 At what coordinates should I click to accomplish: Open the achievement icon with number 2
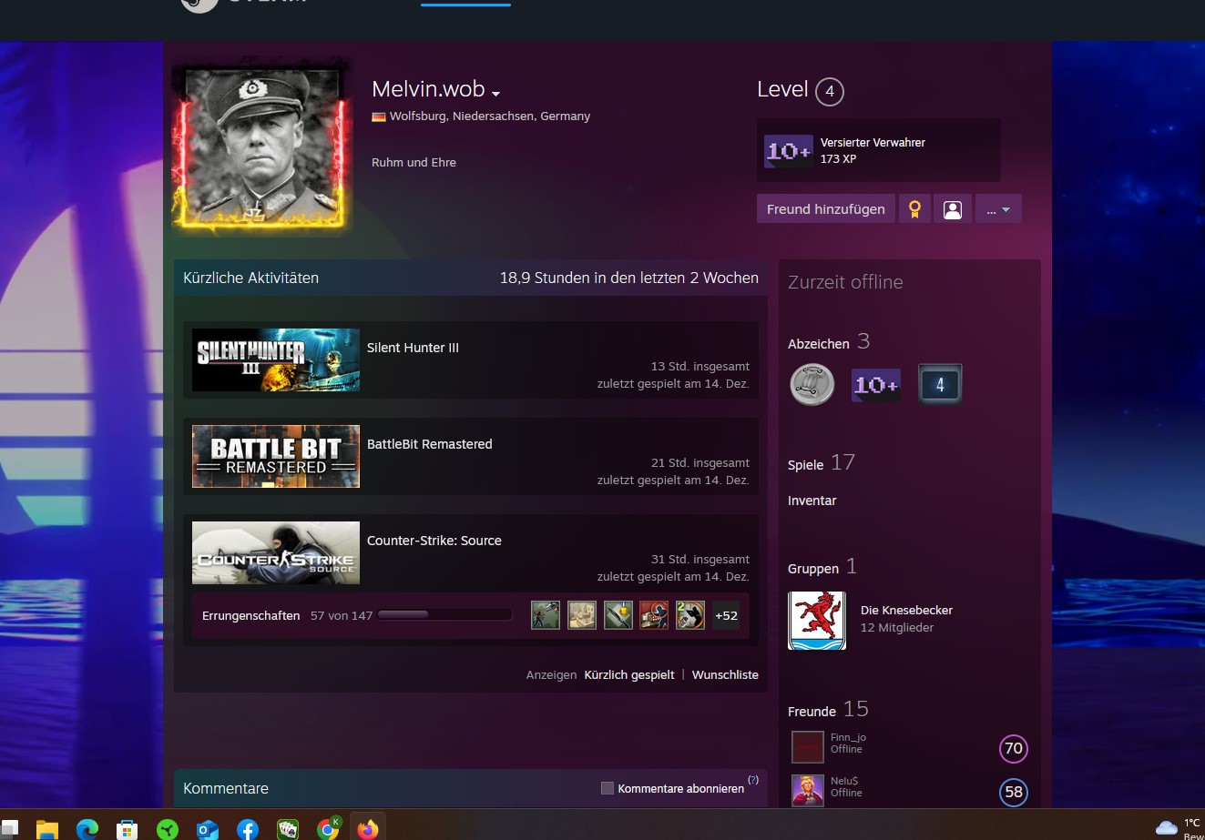690,615
